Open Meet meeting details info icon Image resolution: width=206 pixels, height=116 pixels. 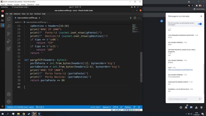[181, 107]
